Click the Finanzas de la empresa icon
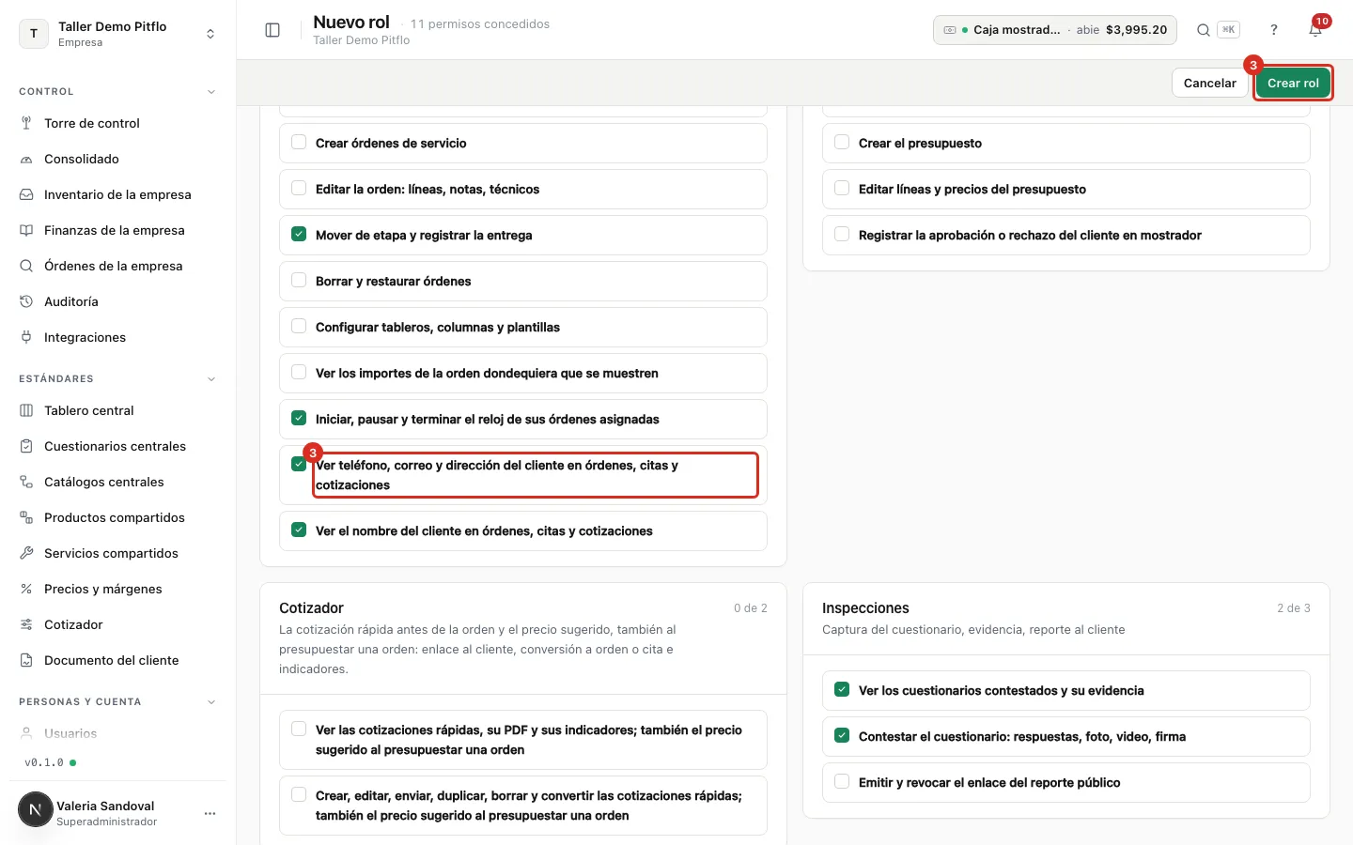 pyautogui.click(x=26, y=230)
